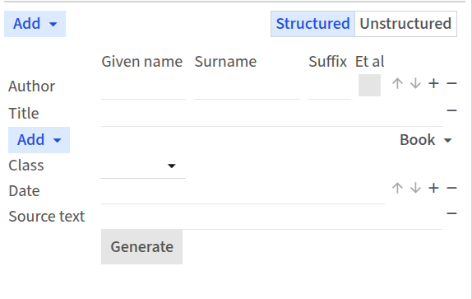Focus the Title input field

(x=272, y=114)
